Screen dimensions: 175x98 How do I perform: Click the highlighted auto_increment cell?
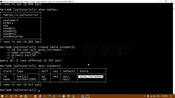[x=91, y=77]
